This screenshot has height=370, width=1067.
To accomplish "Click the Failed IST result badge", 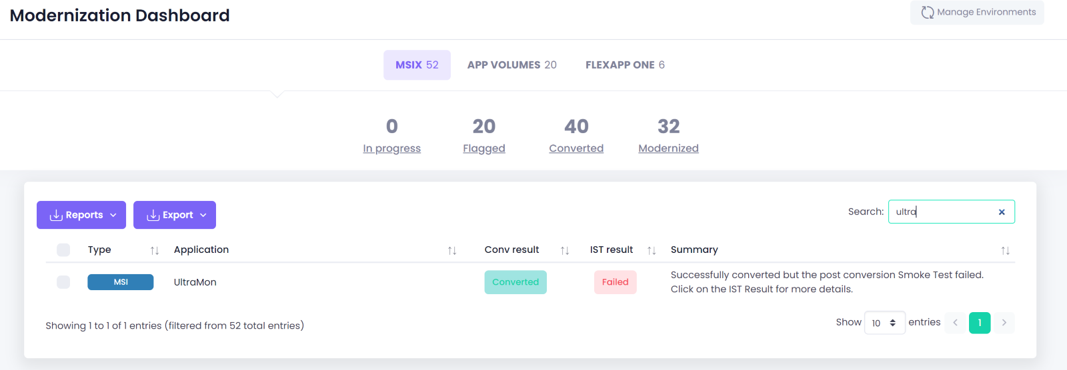I will click(615, 282).
